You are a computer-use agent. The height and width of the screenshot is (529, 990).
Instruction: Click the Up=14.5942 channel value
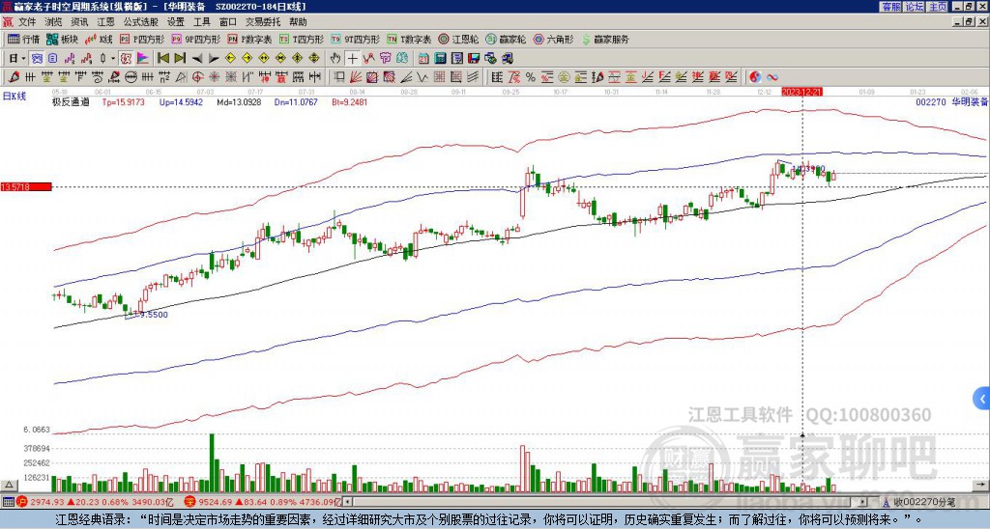181,101
